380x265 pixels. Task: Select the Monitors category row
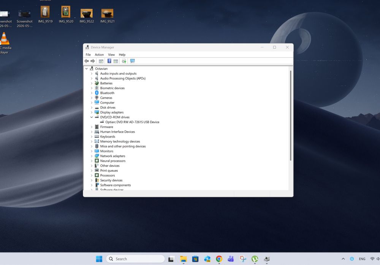pos(107,151)
